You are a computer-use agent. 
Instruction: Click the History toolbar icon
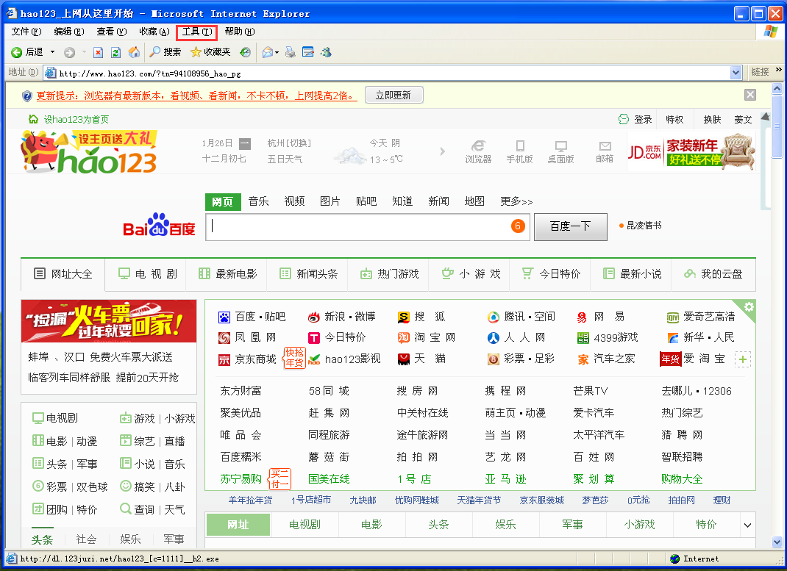click(x=245, y=52)
